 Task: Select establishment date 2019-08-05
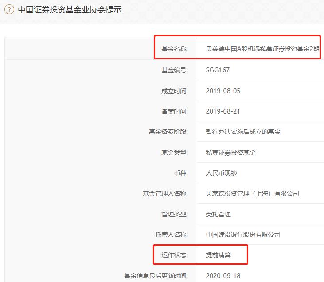coord(223,91)
